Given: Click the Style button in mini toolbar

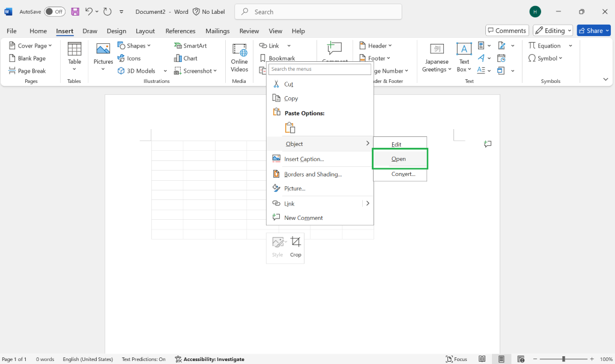Looking at the screenshot, I should click(x=277, y=247).
